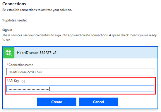
Task: Click the API Key info icon
Action: click(x=23, y=81)
